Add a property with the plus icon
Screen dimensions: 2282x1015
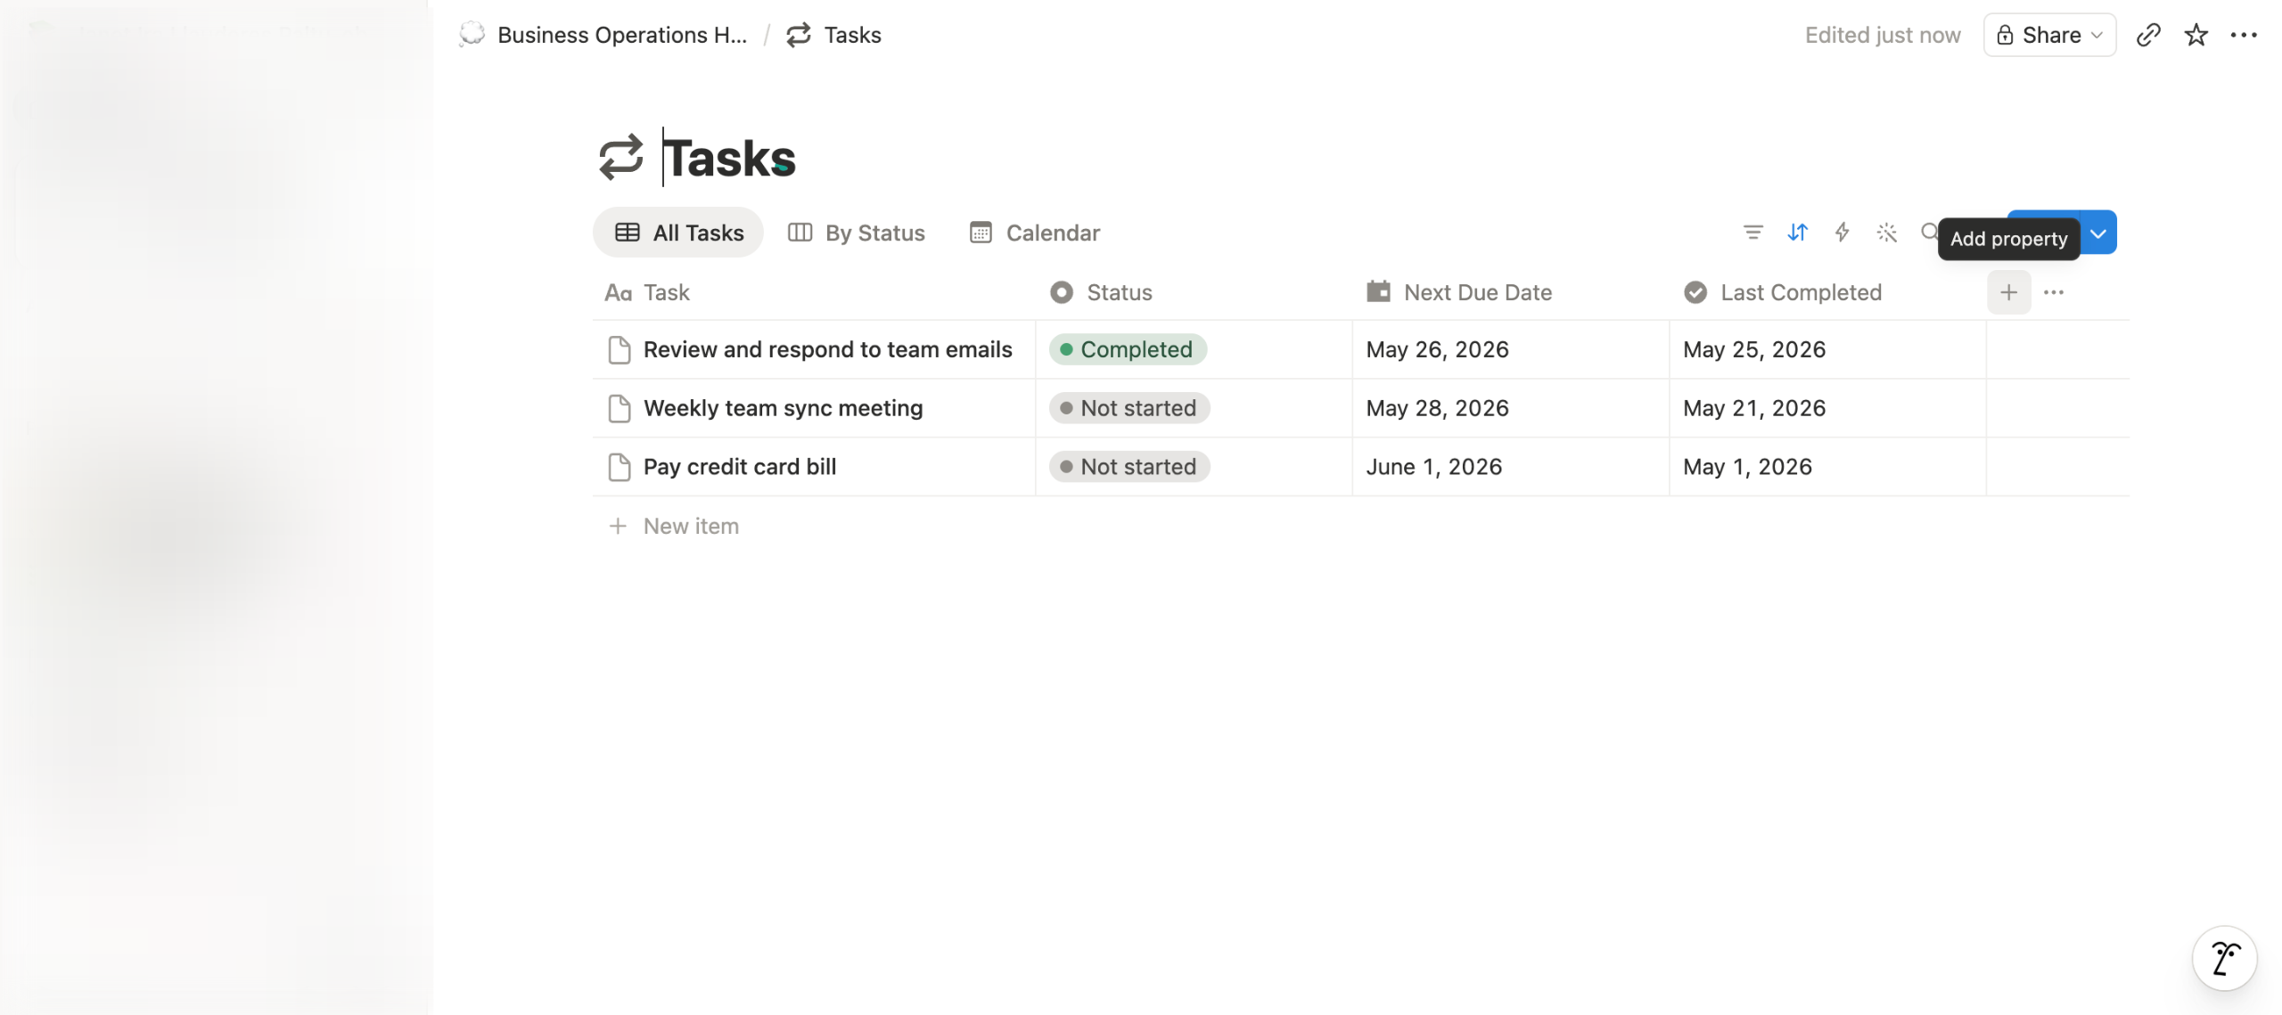pos(2008,292)
